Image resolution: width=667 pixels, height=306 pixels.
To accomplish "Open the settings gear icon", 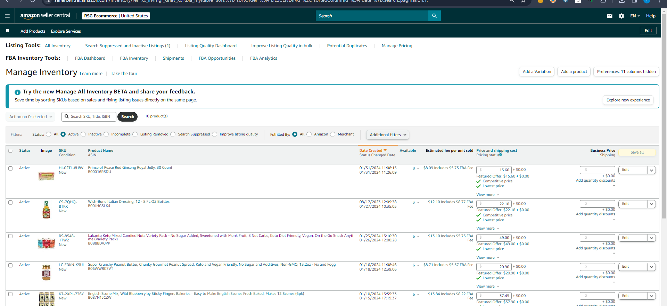I will pyautogui.click(x=621, y=16).
